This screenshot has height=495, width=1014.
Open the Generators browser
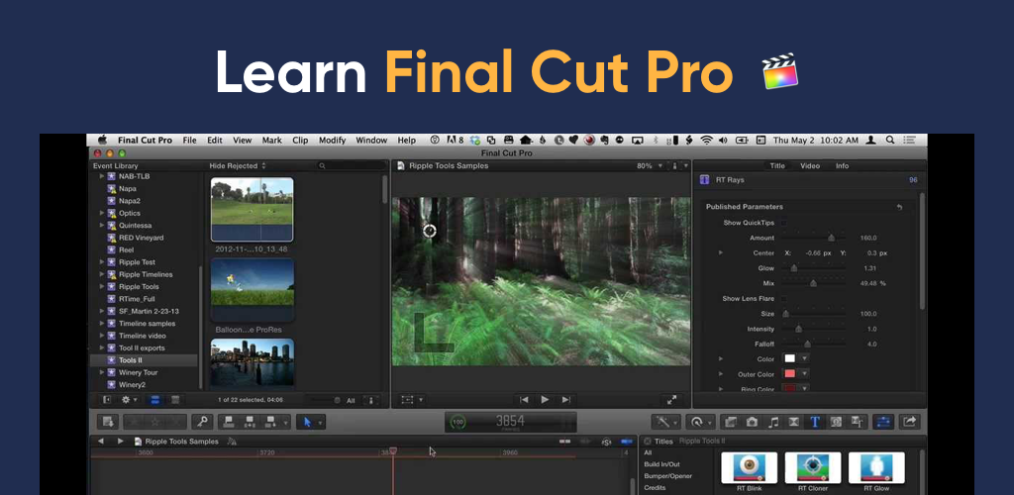[836, 422]
